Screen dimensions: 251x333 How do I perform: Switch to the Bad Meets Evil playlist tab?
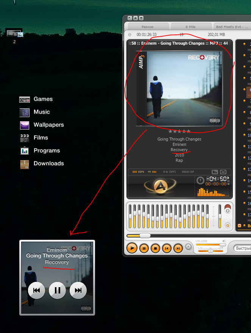232,27
